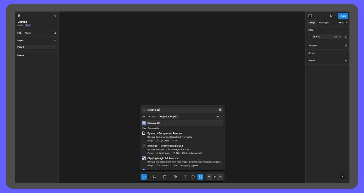The image size is (364, 193).
Task: Click the 100 % opacity field
Action: coord(337,37)
